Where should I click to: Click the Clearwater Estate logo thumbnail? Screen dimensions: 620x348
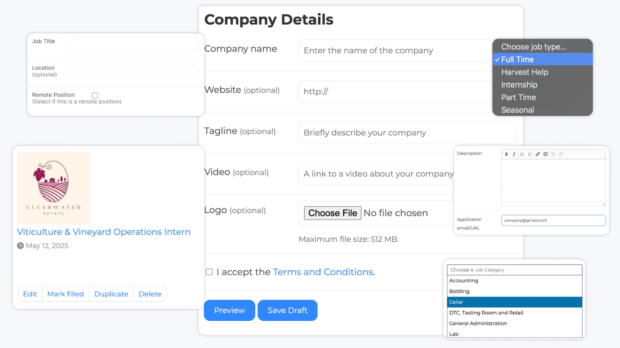[53, 188]
